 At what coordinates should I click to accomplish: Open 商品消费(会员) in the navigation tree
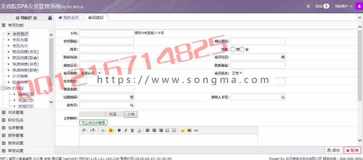[x=25, y=52]
